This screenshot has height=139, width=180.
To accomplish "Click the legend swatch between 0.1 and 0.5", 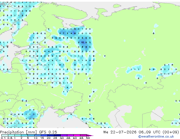I will (x=5, y=135).
